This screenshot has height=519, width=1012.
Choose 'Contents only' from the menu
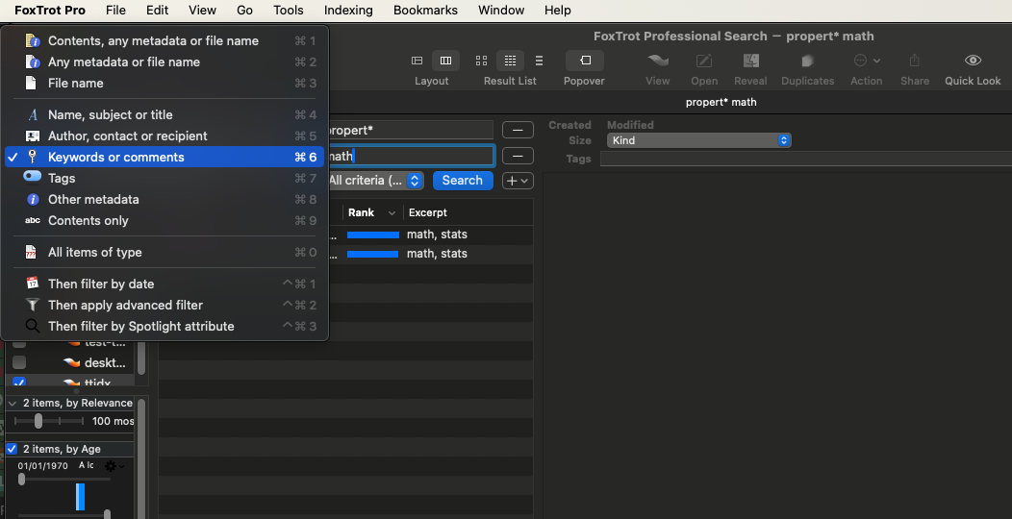(88, 220)
